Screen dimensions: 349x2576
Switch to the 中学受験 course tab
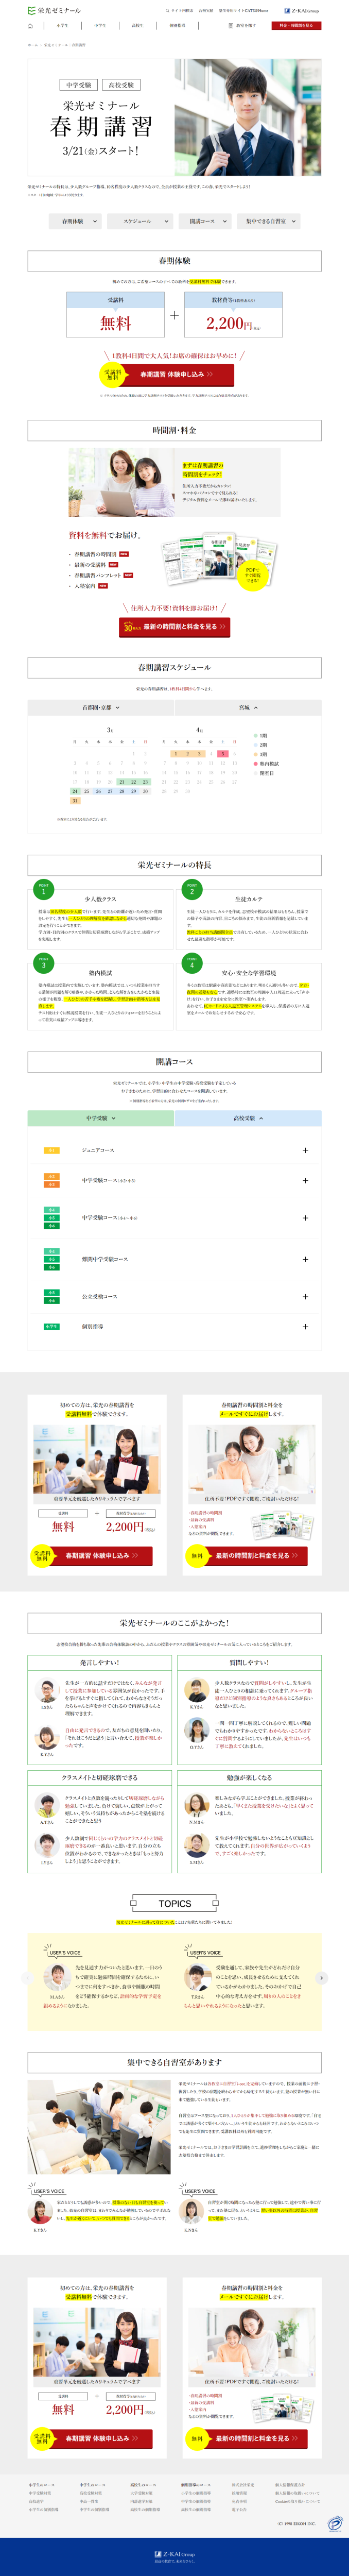pos(101,1118)
